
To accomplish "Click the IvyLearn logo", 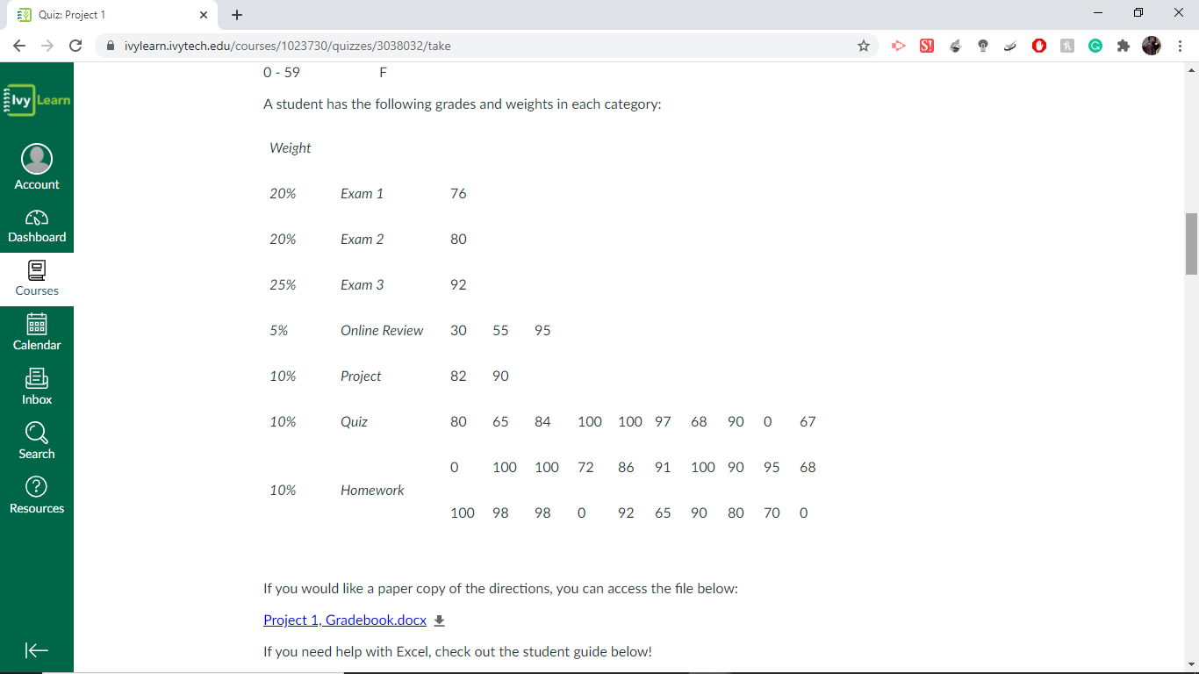I will (x=36, y=100).
